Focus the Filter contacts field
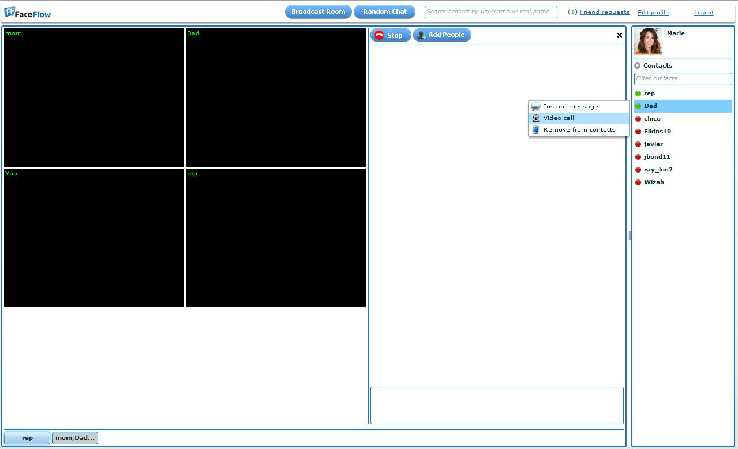Image resolution: width=738 pixels, height=449 pixels. (x=683, y=78)
